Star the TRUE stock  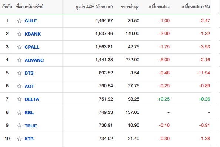[x=19, y=126]
